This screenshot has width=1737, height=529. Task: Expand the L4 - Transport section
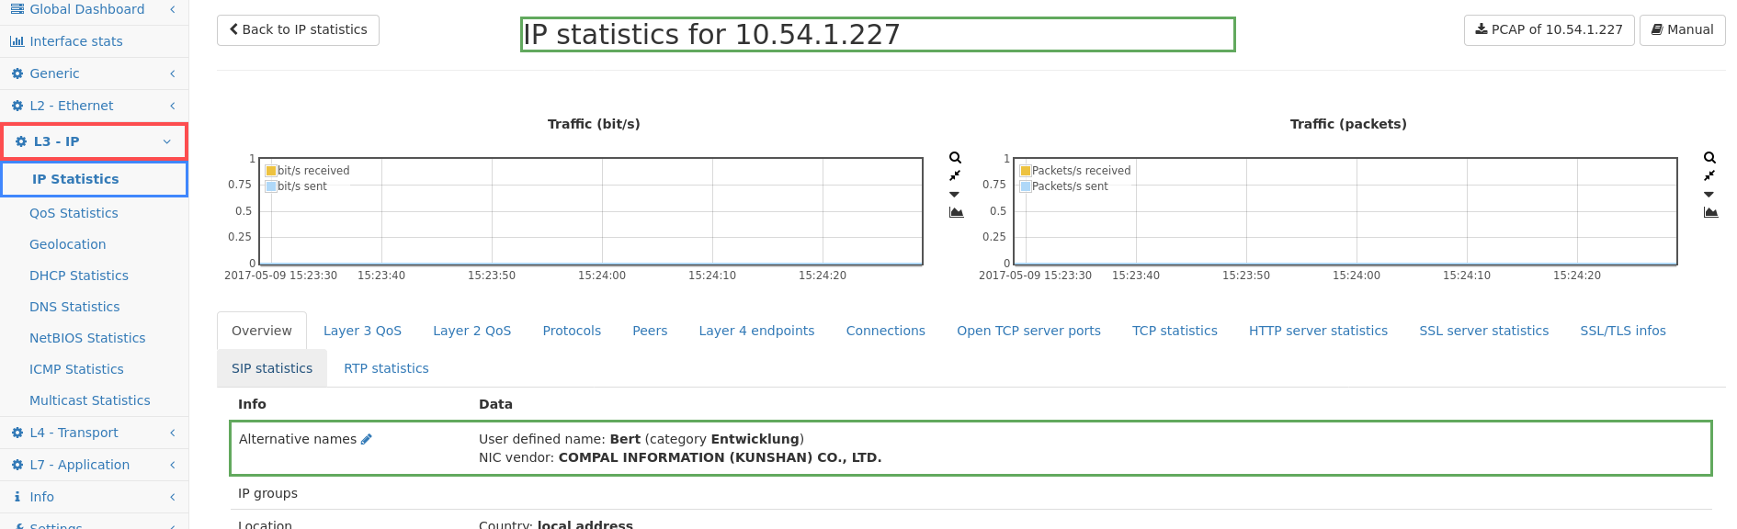pyautogui.click(x=94, y=433)
